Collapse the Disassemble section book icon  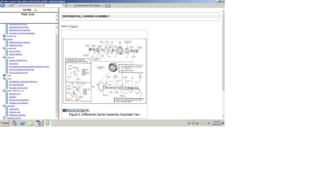pos(4,48)
